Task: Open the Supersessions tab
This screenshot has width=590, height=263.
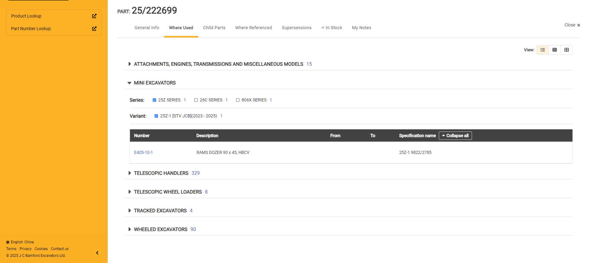Action: pyautogui.click(x=297, y=28)
